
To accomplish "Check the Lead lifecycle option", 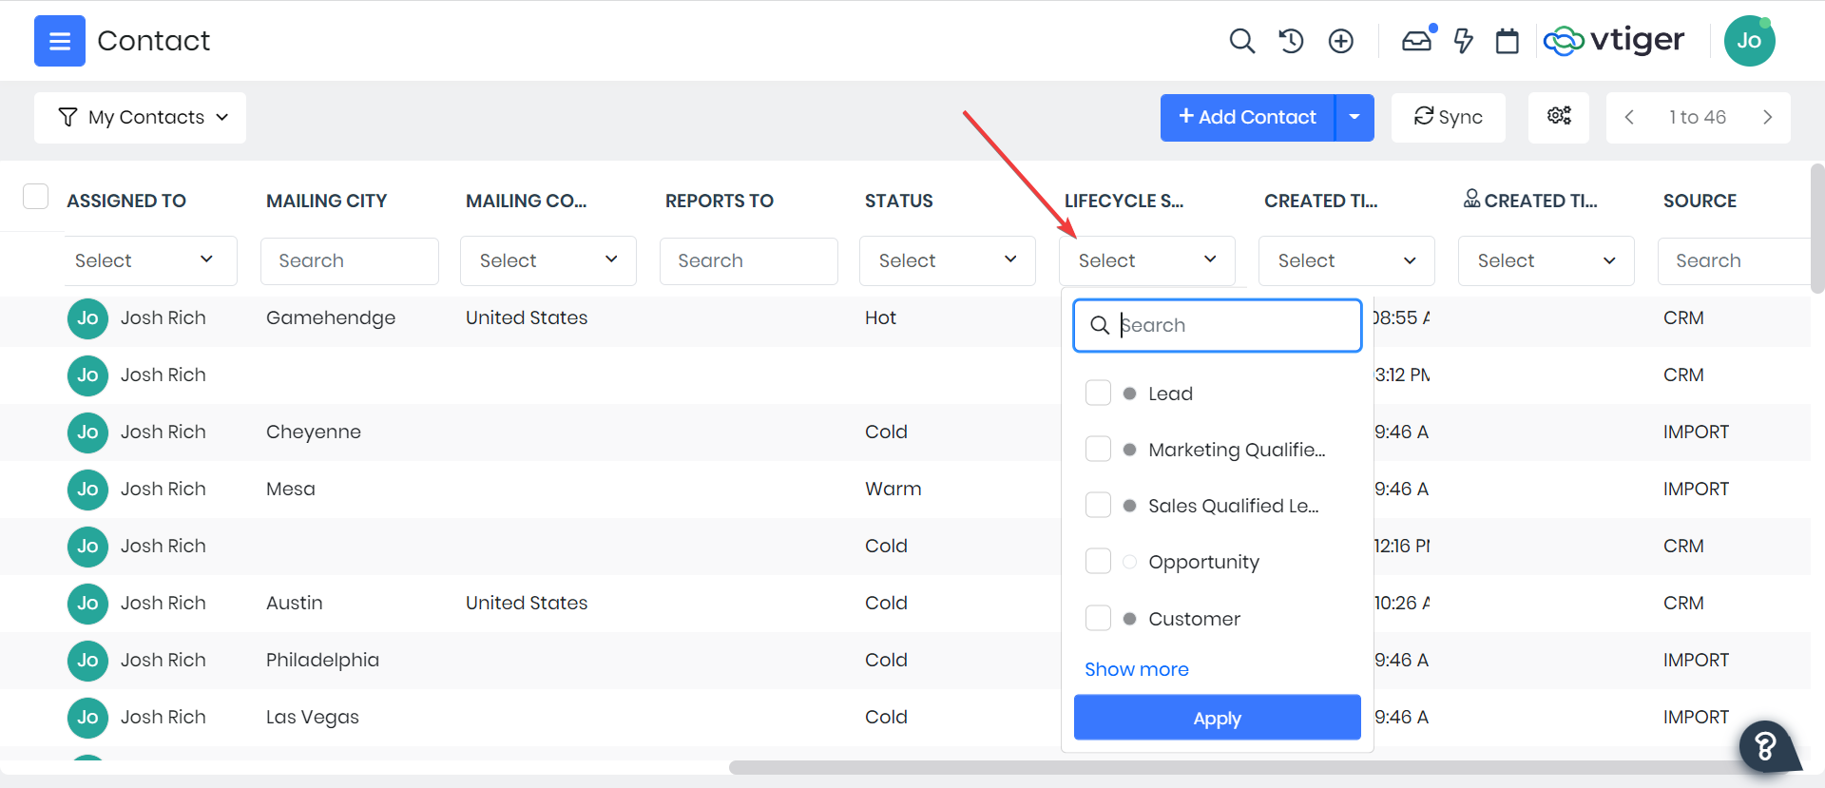I will [1098, 393].
